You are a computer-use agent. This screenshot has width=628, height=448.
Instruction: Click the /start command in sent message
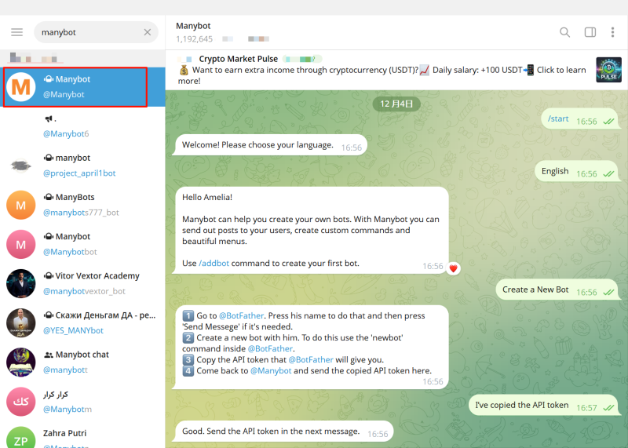click(x=558, y=118)
